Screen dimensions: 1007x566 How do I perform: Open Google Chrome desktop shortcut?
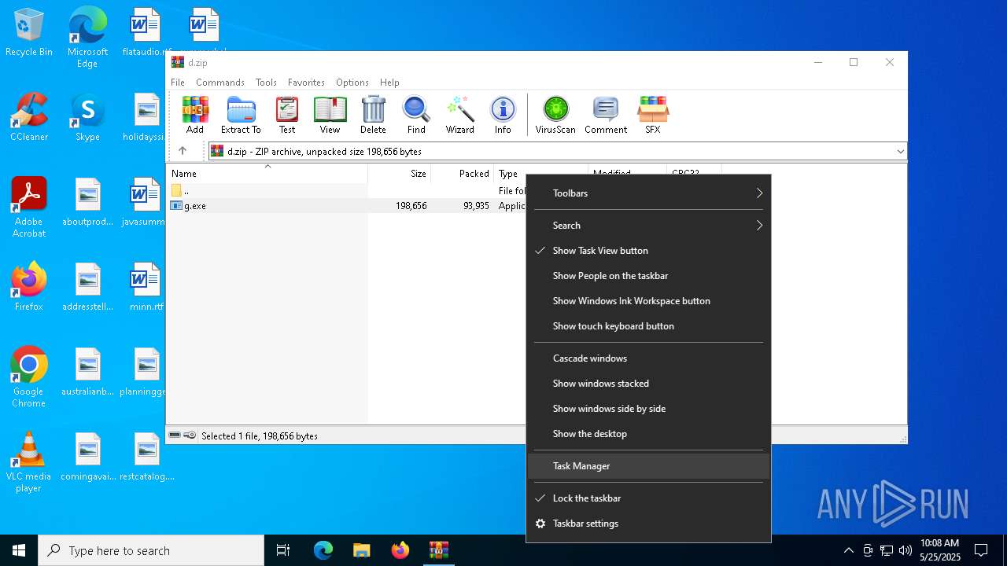(29, 377)
